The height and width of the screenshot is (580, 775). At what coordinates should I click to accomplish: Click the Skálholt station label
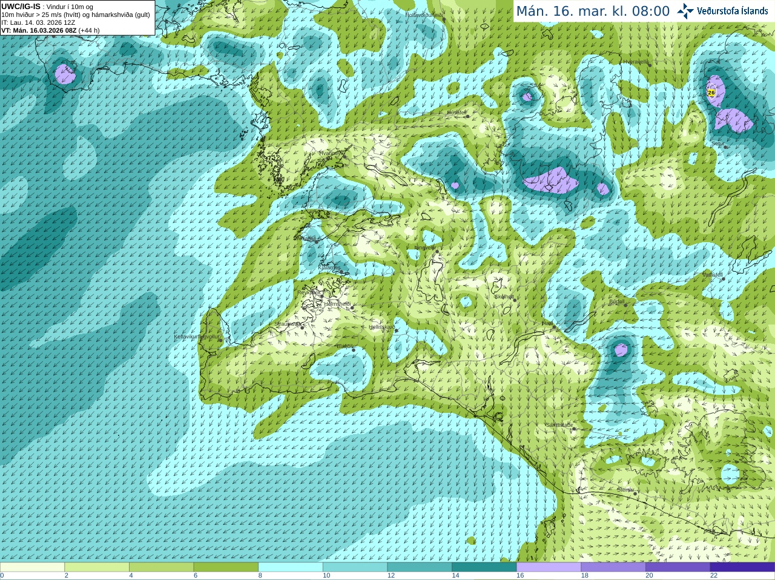(x=504, y=297)
